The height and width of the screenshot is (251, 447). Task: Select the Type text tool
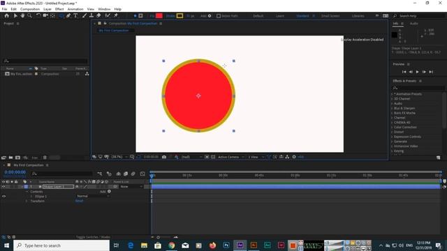[x=75, y=15]
